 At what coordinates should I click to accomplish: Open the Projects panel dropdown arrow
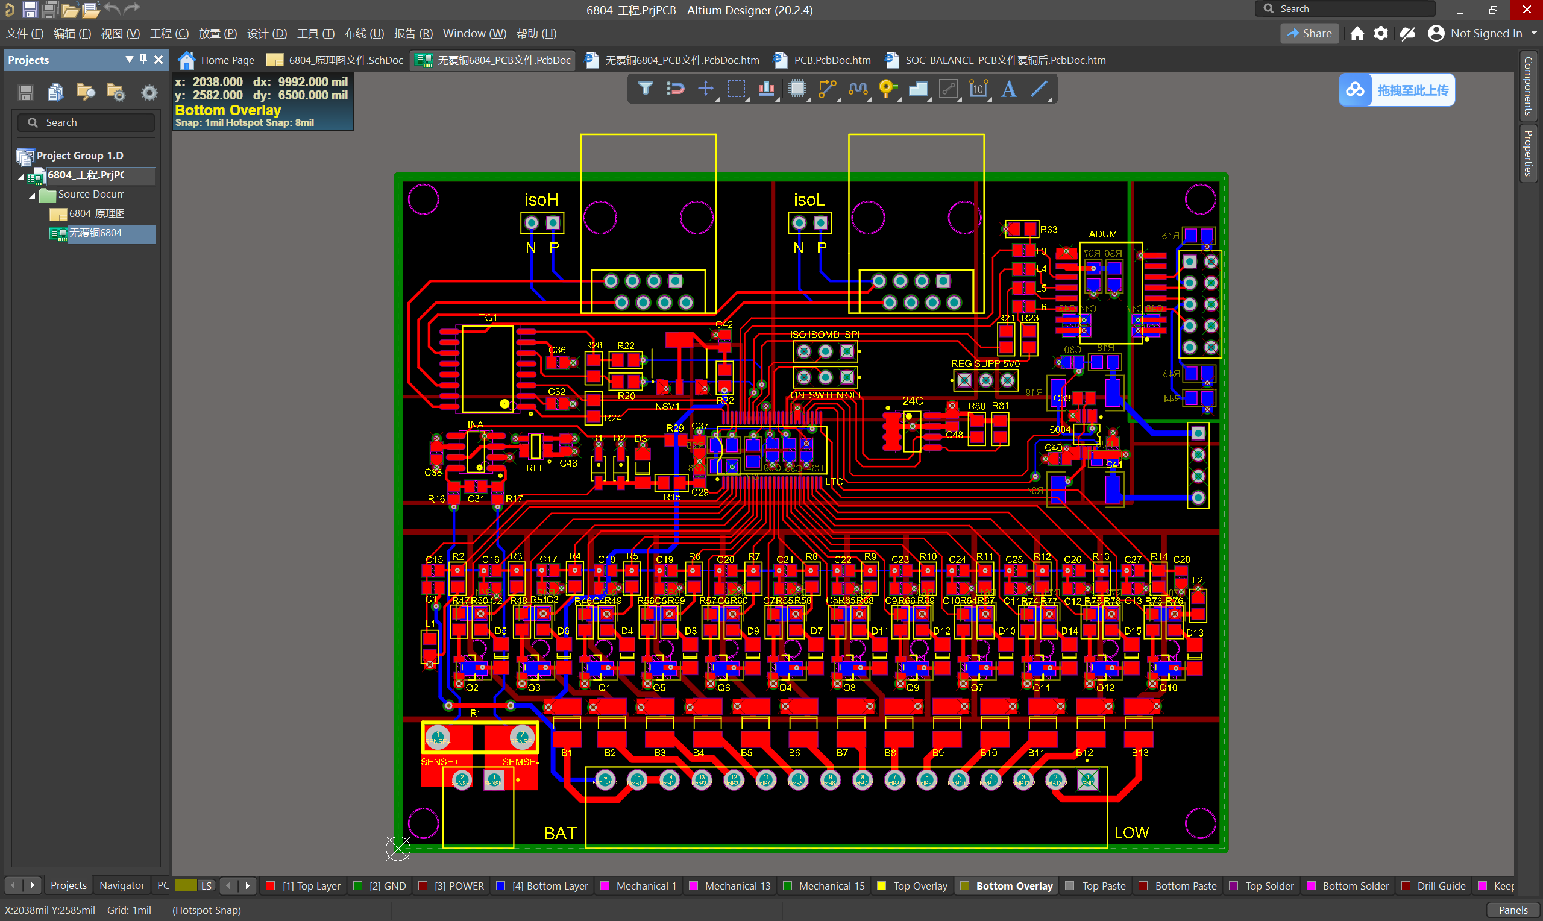(129, 59)
